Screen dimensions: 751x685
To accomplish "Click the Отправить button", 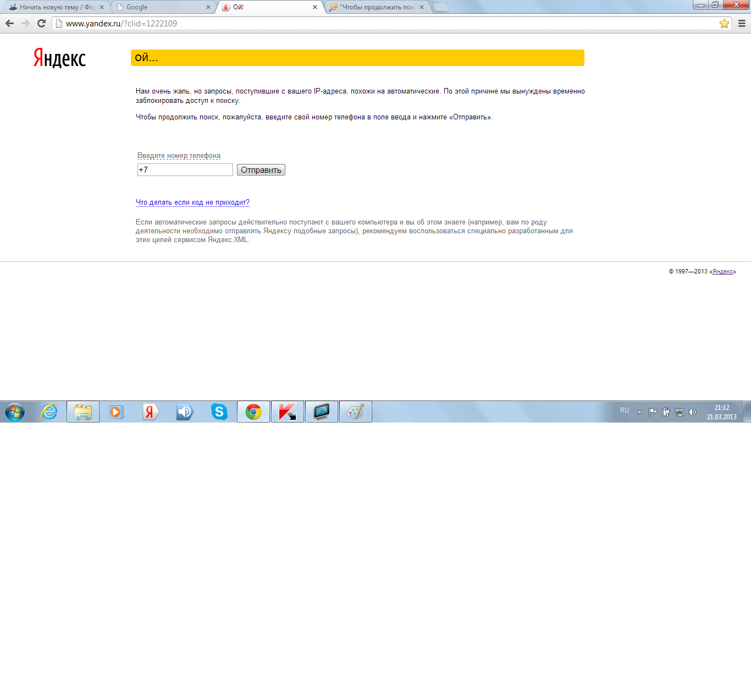I will pyautogui.click(x=261, y=170).
